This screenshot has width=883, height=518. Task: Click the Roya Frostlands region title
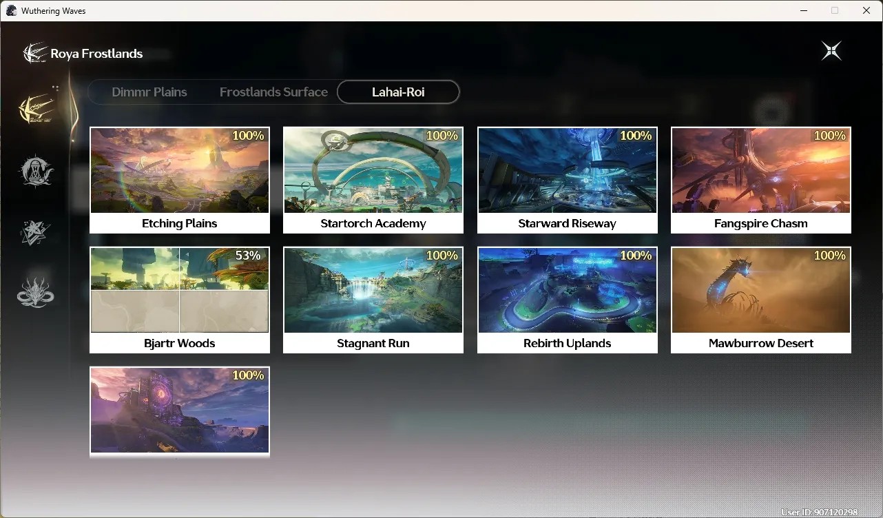click(96, 53)
